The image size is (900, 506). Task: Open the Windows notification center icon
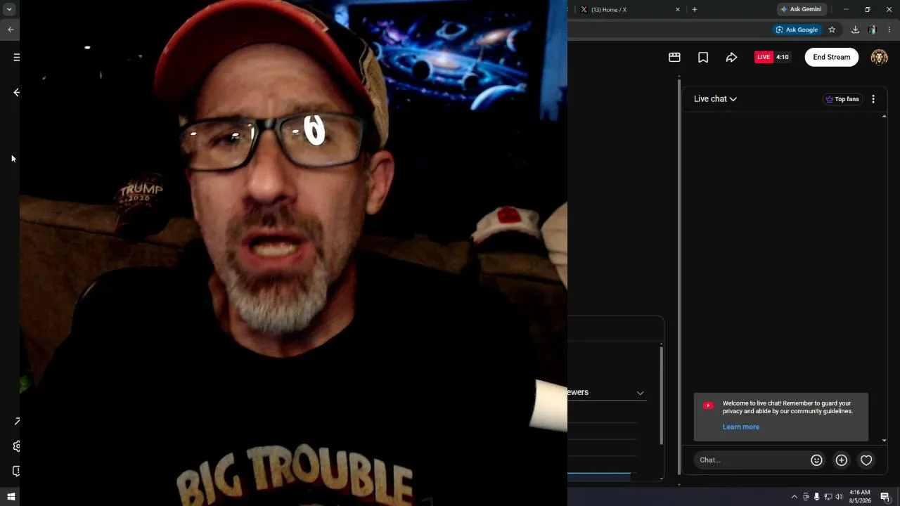(x=885, y=497)
